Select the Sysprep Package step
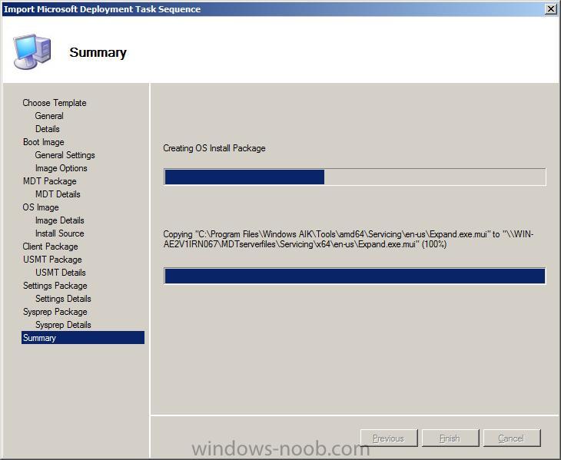This screenshot has width=561, height=460. pyautogui.click(x=55, y=312)
